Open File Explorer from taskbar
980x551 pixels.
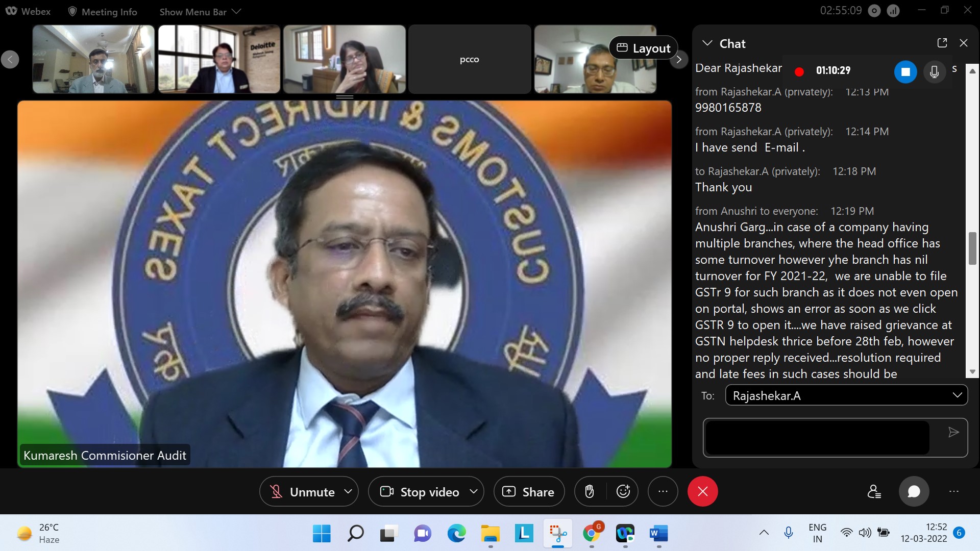point(490,534)
